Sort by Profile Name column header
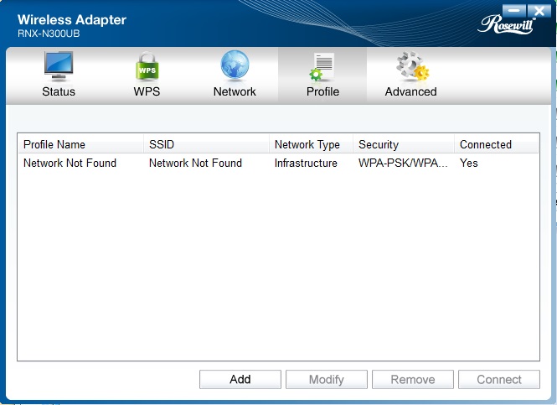Screen dimensions: 557x405 [80, 144]
